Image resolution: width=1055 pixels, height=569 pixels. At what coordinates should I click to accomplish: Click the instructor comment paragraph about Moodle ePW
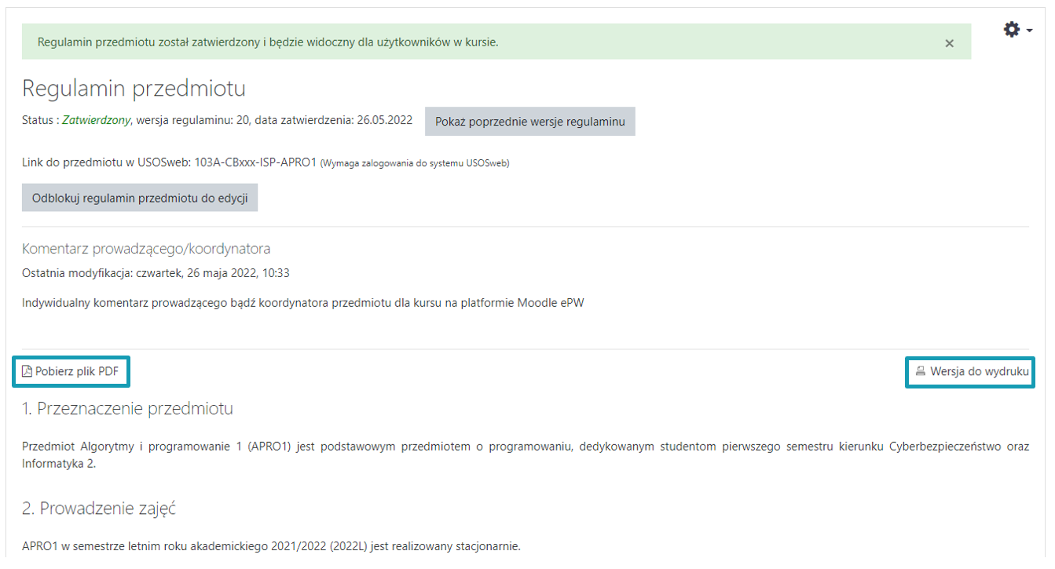click(303, 303)
